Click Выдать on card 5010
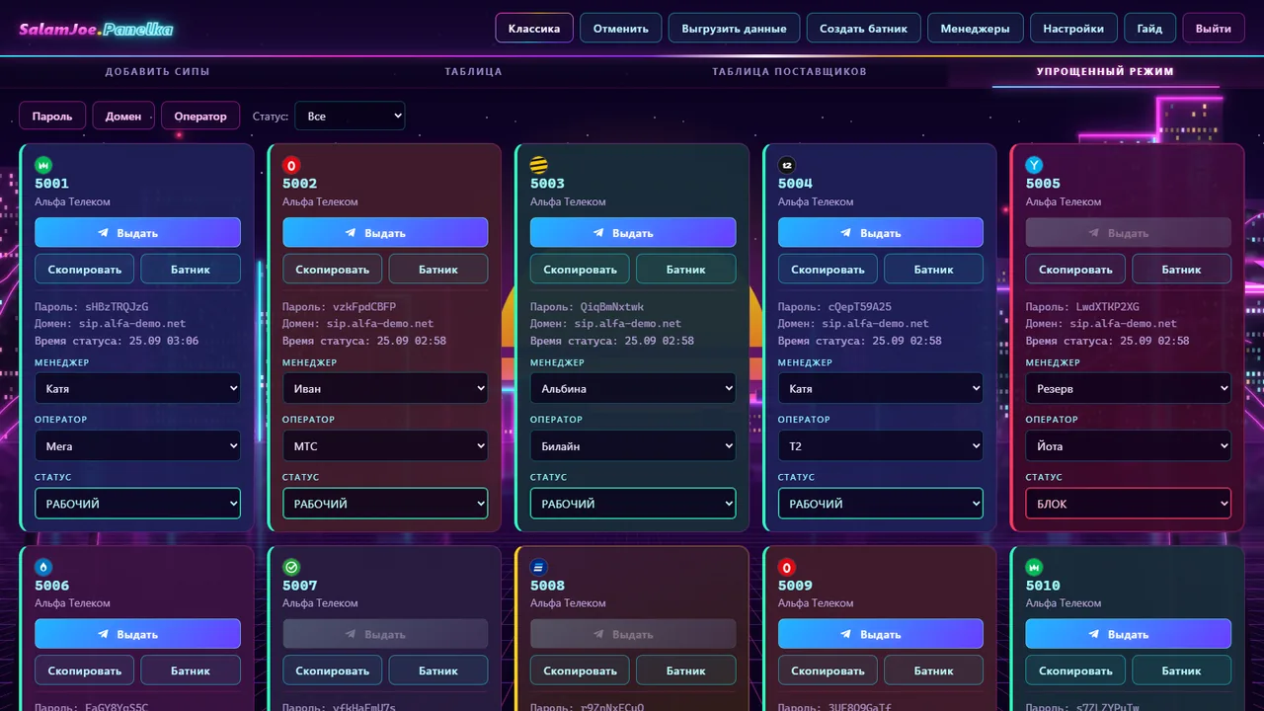 (1129, 634)
